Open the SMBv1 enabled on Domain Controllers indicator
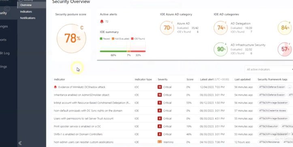 tap(78, 134)
